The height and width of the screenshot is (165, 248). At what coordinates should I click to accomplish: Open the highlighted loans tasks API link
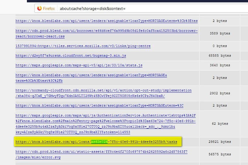[x=96, y=142]
